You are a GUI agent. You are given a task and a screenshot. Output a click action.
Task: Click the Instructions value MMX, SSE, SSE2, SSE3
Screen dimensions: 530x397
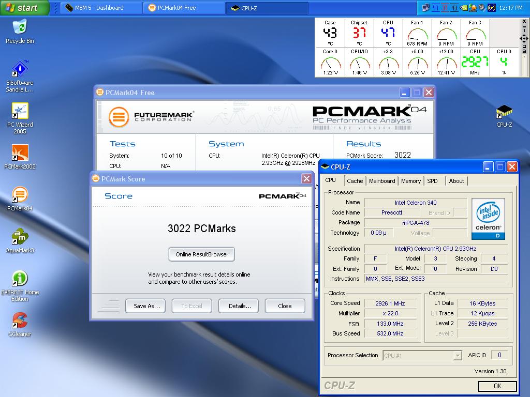coord(436,279)
